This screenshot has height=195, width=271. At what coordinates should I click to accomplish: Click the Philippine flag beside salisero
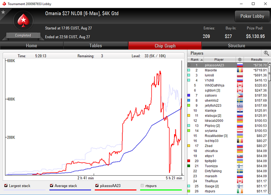pyautogui.click(x=240, y=95)
